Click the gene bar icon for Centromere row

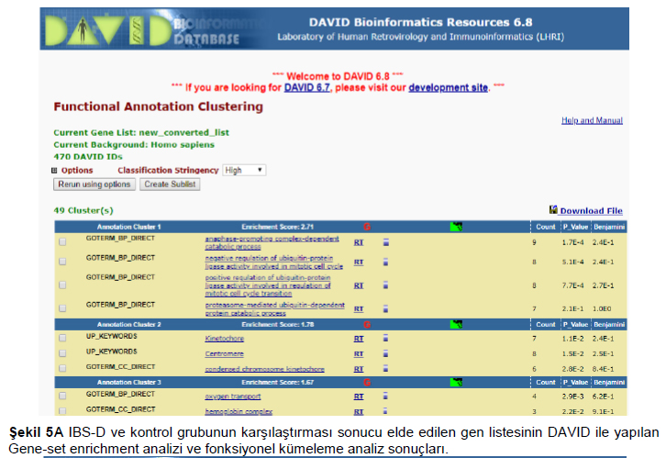tap(385, 353)
